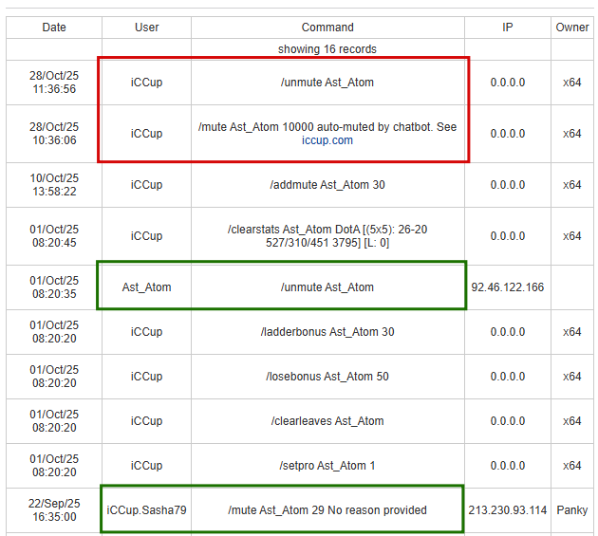Viewport: 598px width, 536px height.
Task: Select the /clearleaves Ast_Atom command
Action: tap(327, 421)
